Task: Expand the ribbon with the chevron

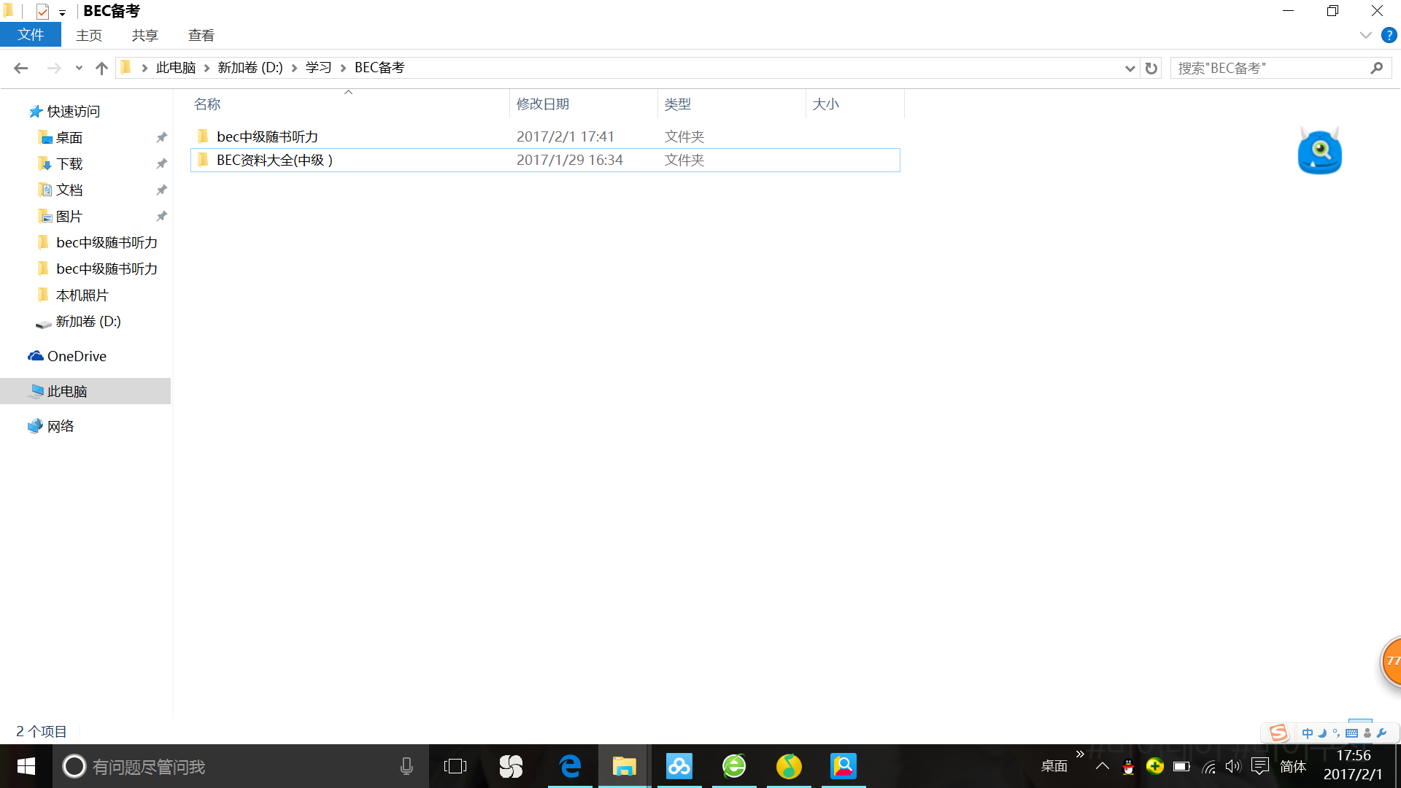Action: pos(1365,35)
